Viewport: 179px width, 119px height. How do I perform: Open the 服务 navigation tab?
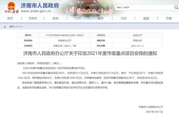pyautogui.click(x=101, y=18)
